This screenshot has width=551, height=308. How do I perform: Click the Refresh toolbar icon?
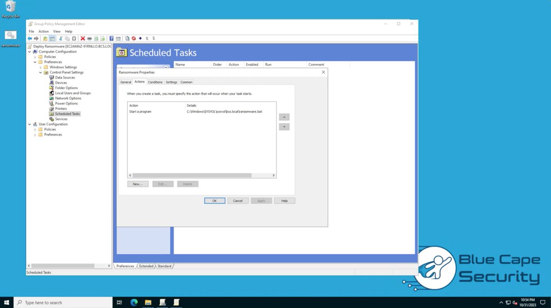pyautogui.click(x=96, y=39)
